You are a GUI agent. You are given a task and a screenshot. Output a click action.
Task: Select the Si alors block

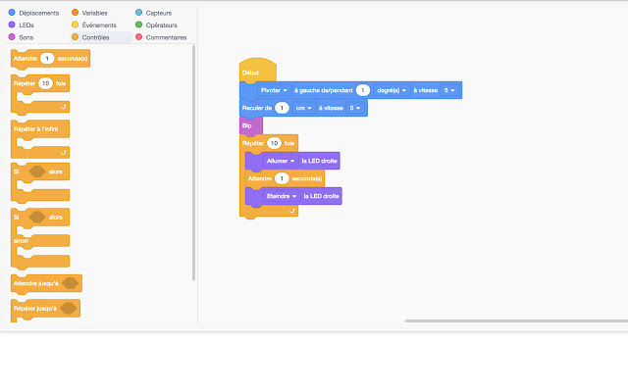click(x=40, y=183)
